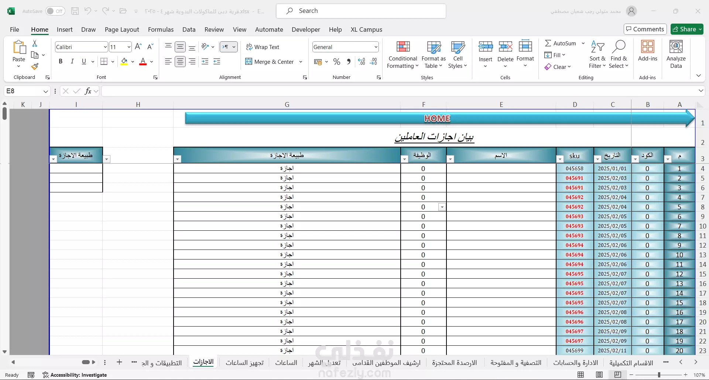
Task: Open the Data ribbon tab
Action: (189, 29)
